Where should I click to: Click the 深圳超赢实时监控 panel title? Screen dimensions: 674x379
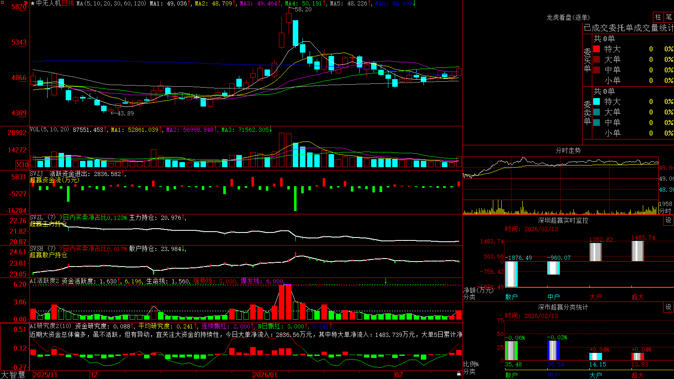click(x=563, y=220)
